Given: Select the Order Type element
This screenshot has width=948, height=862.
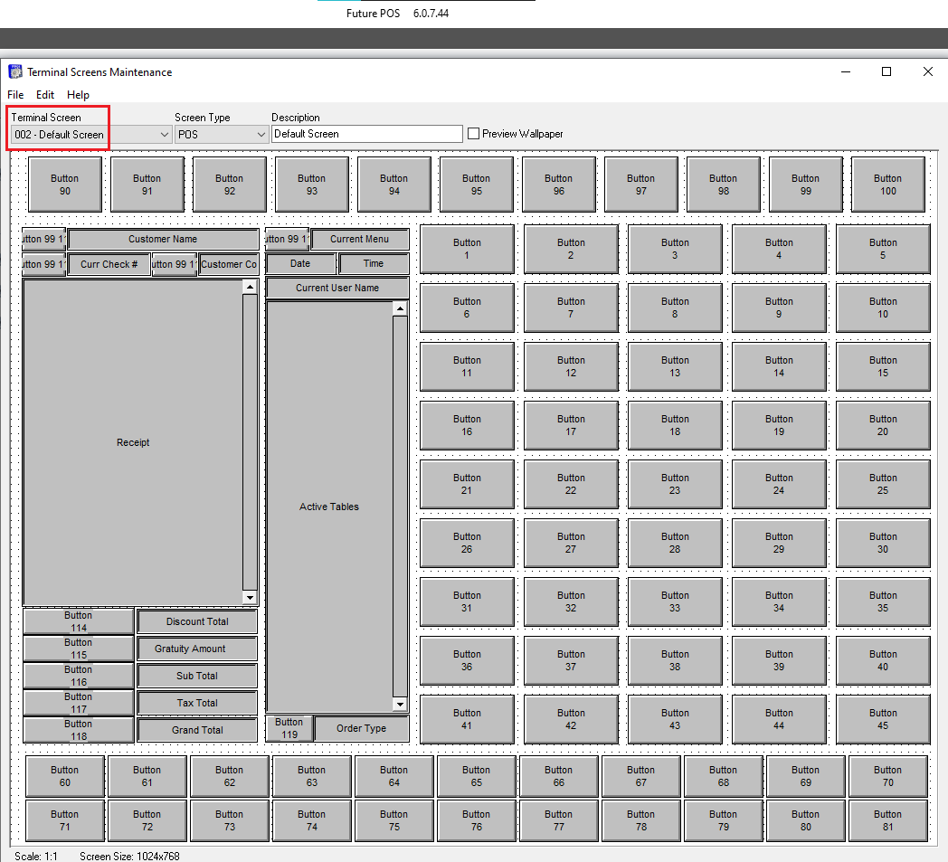Looking at the screenshot, I should [361, 728].
